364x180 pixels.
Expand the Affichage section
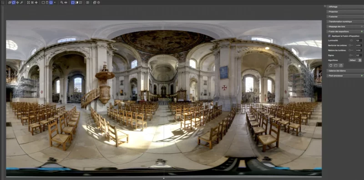[x=345, y=7]
